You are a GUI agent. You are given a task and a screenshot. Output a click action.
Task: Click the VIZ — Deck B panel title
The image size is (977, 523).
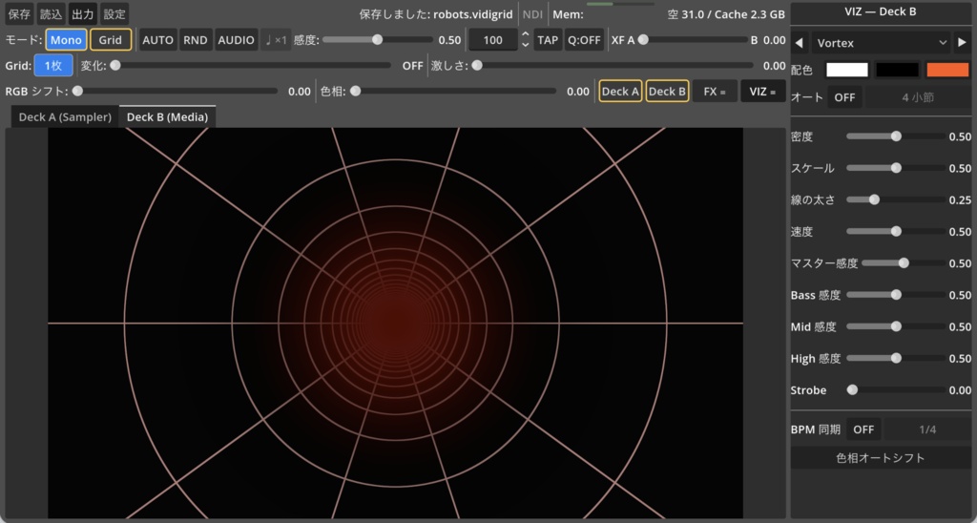point(880,11)
